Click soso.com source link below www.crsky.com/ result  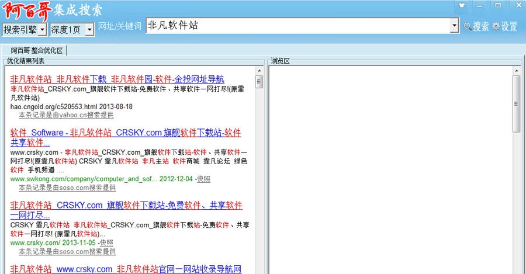[x=67, y=251]
